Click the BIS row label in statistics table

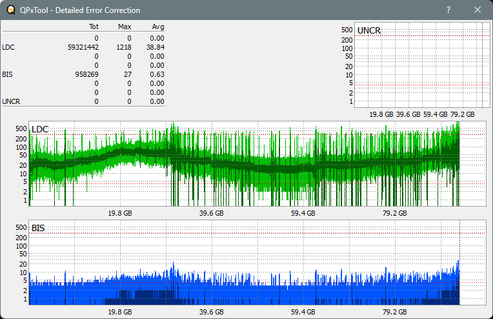tap(7, 74)
